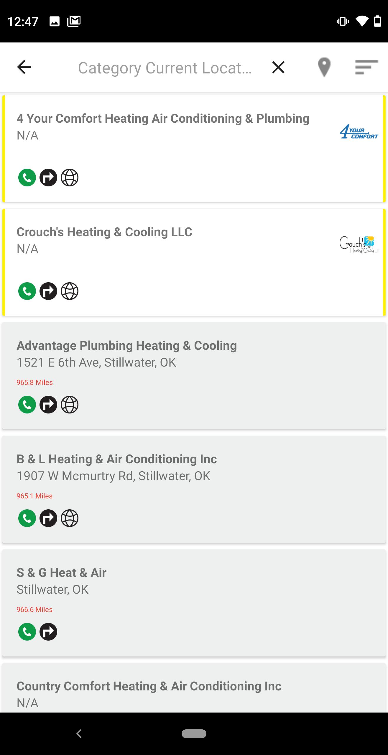The height and width of the screenshot is (755, 388).
Task: Tap the Crouch's Heating Cooling logo image
Action: pyautogui.click(x=359, y=245)
